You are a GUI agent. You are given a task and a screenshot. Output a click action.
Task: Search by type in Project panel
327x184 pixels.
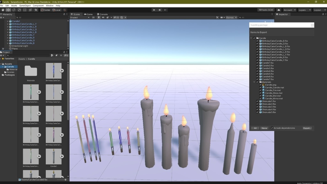[x=52, y=56]
